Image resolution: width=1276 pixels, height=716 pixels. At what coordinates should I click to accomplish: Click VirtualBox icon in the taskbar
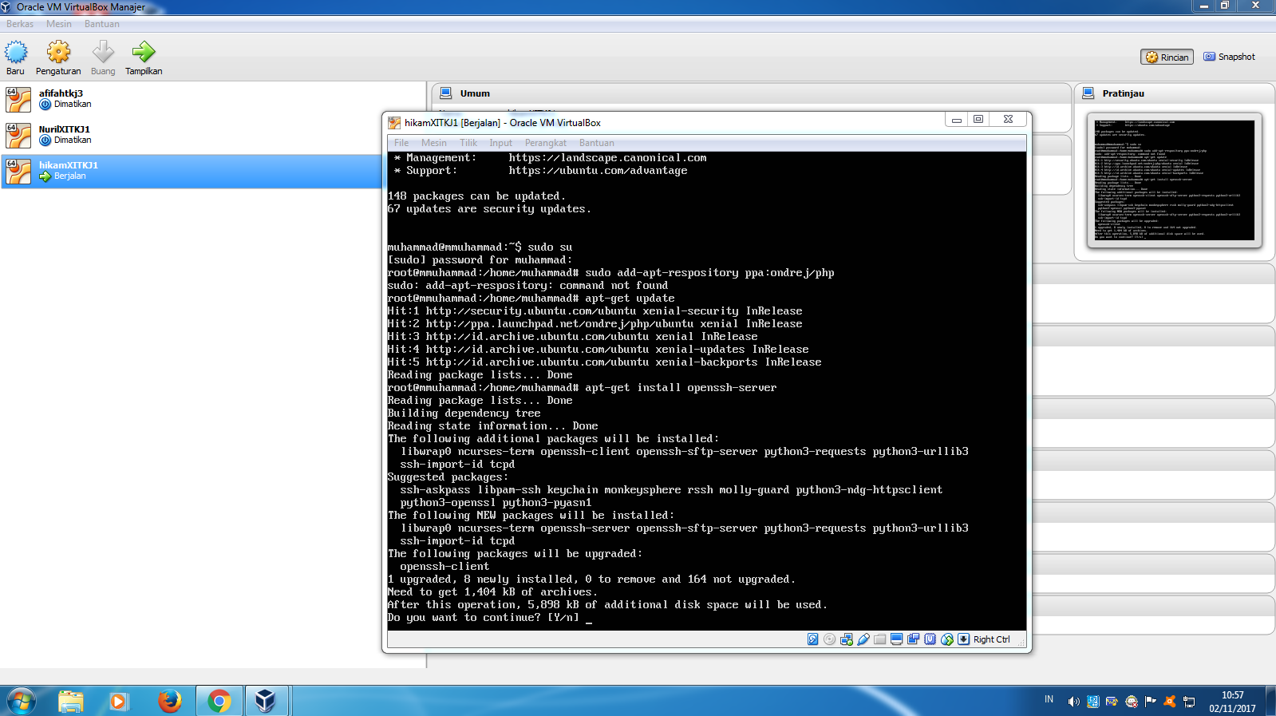point(266,701)
